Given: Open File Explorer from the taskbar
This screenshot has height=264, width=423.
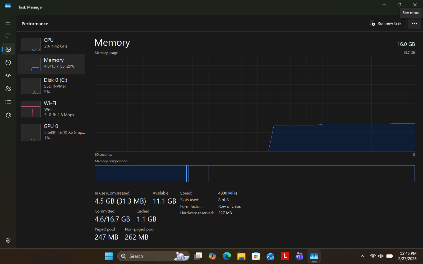Looking at the screenshot, I should click(x=241, y=256).
